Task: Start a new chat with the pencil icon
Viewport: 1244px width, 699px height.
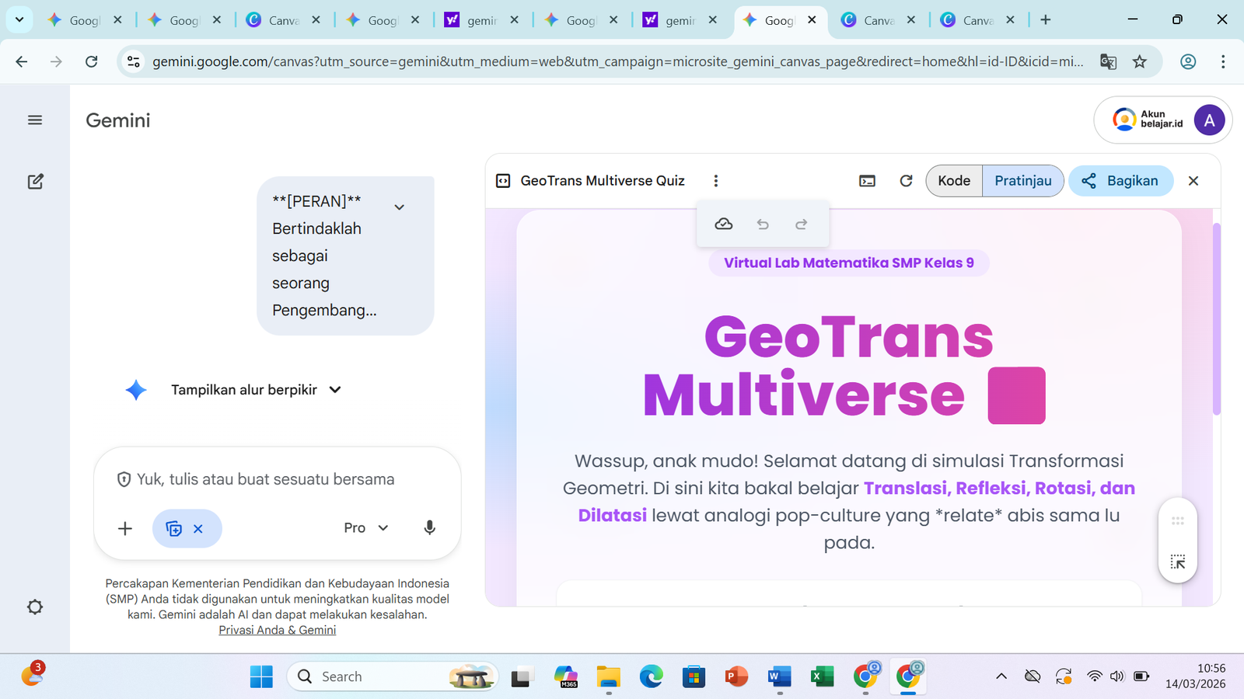Action: (35, 182)
